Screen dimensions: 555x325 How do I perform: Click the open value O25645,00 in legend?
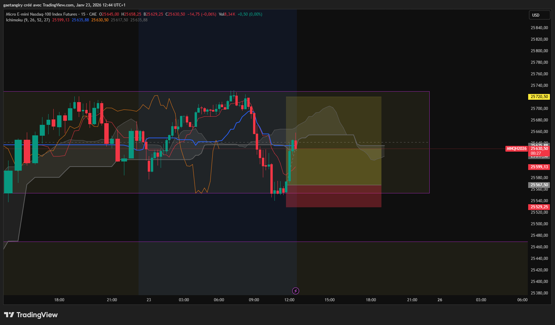pyautogui.click(x=109, y=14)
